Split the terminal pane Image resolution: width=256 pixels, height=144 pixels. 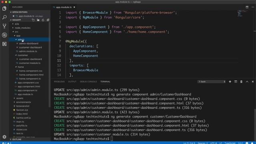pyautogui.click(x=236, y=82)
